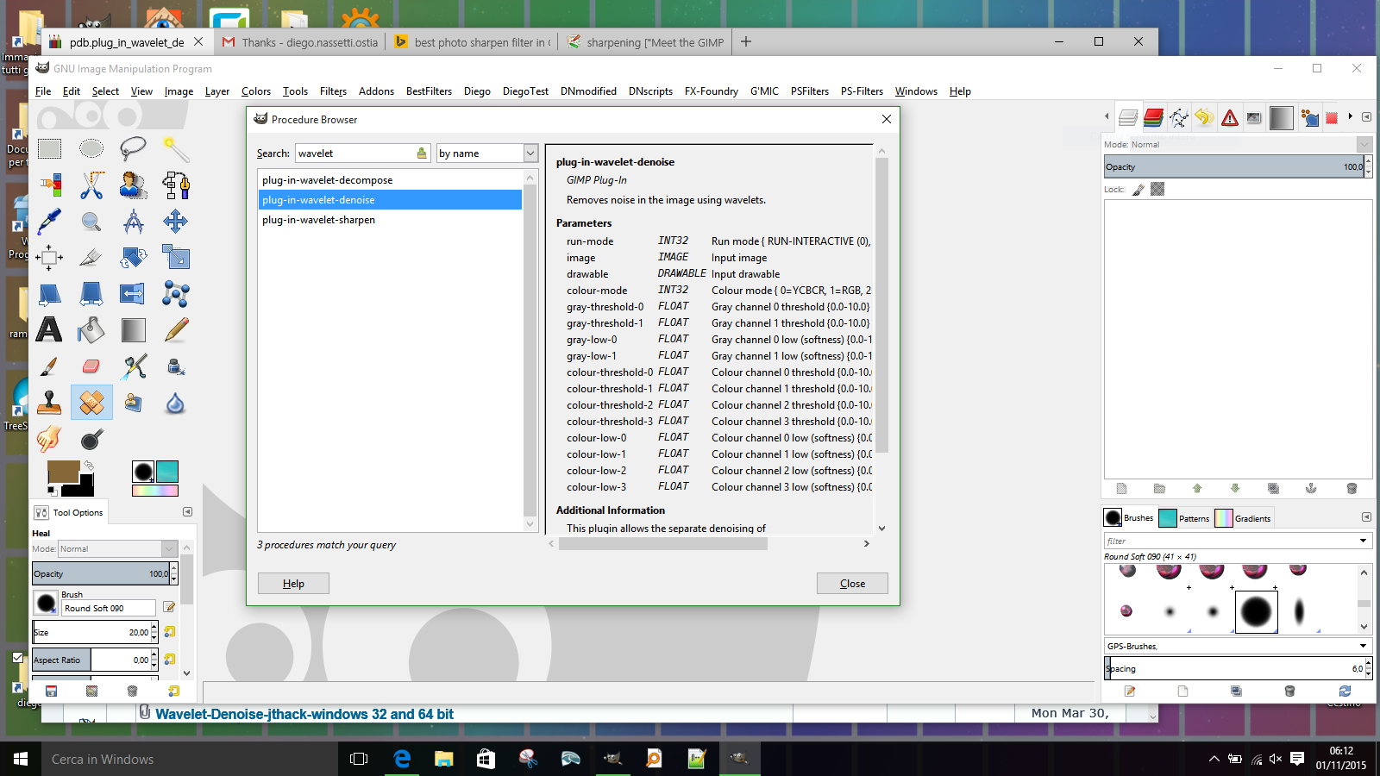
Task: Select the Paths tool
Action: pos(175,185)
